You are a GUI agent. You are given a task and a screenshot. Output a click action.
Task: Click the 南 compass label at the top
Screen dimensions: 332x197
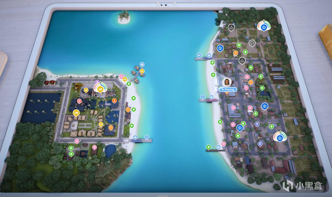click(158, 4)
